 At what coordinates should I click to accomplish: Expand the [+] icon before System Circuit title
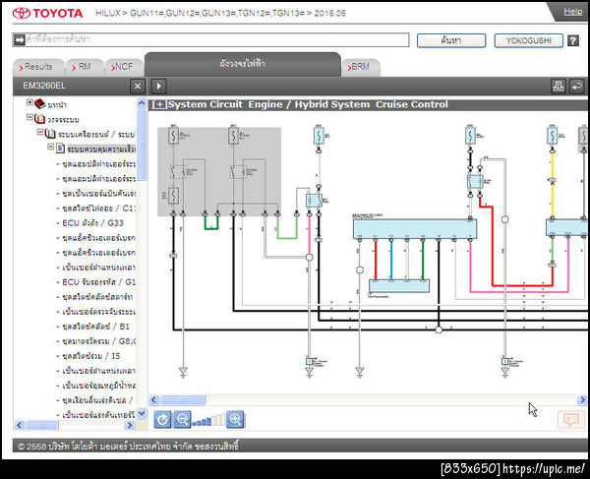click(159, 104)
